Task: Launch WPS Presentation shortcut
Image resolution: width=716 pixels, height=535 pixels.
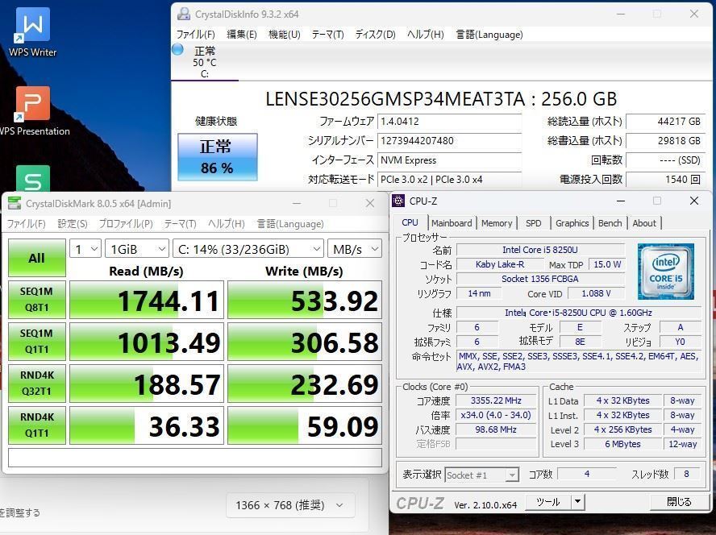Action: [x=34, y=103]
